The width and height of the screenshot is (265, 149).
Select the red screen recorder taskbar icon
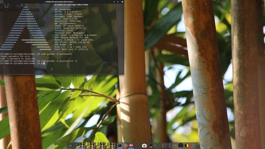point(131,146)
